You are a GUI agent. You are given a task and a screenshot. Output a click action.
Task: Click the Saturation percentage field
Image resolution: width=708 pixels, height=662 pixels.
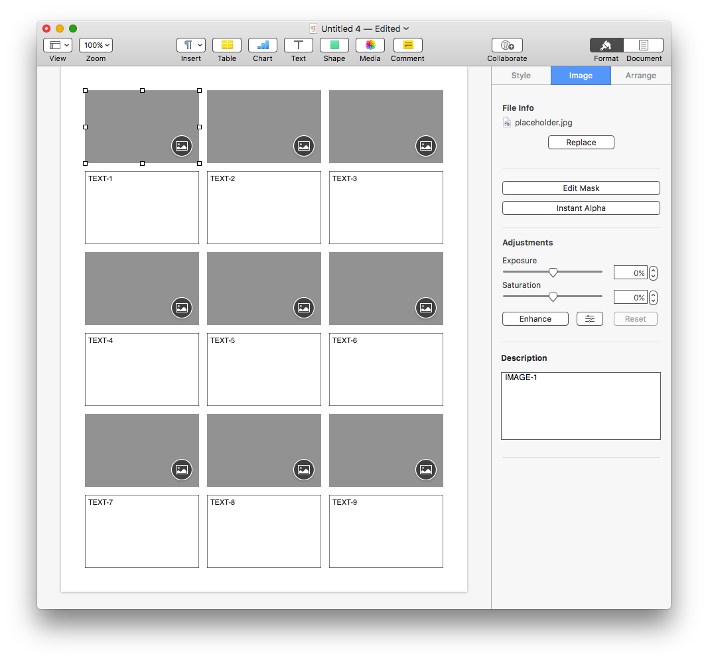point(630,297)
